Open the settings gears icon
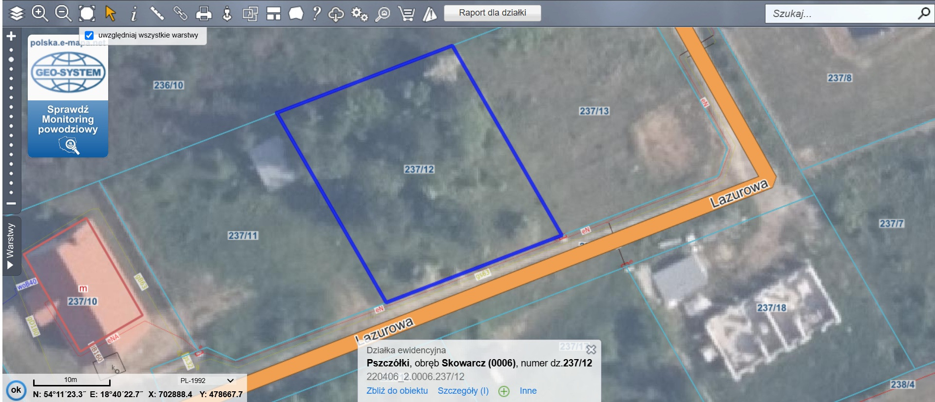 point(360,14)
